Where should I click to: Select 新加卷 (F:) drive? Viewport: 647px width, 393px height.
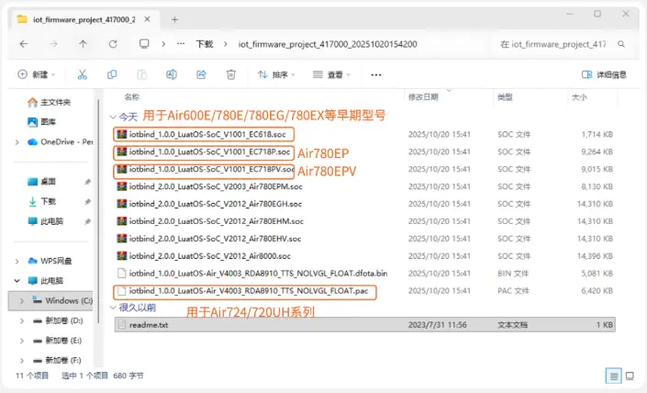coord(57,360)
